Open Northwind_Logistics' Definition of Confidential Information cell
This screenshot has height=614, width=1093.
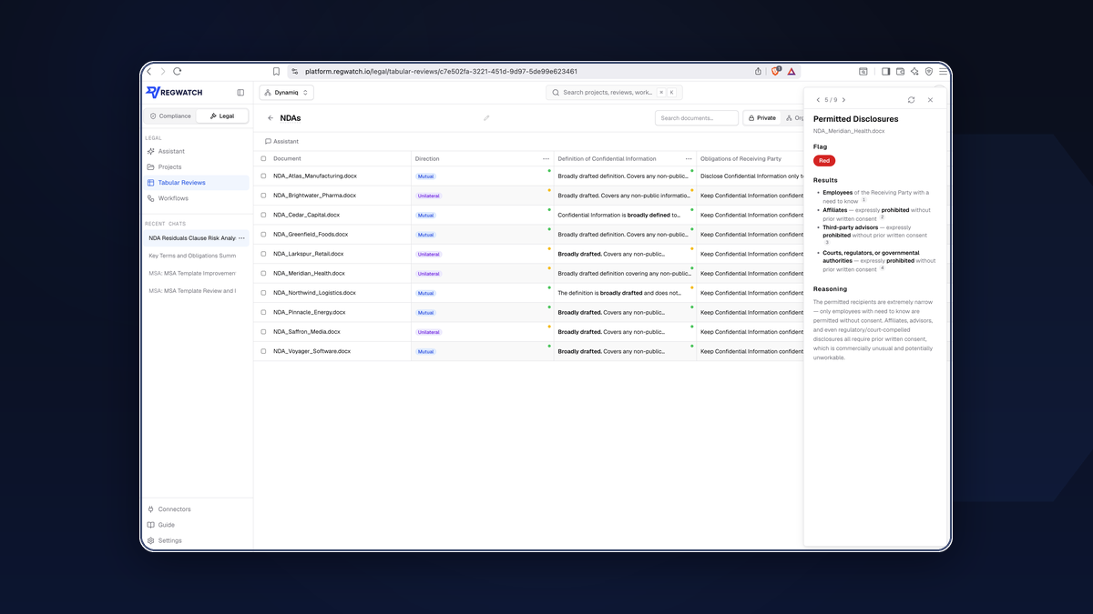point(625,293)
